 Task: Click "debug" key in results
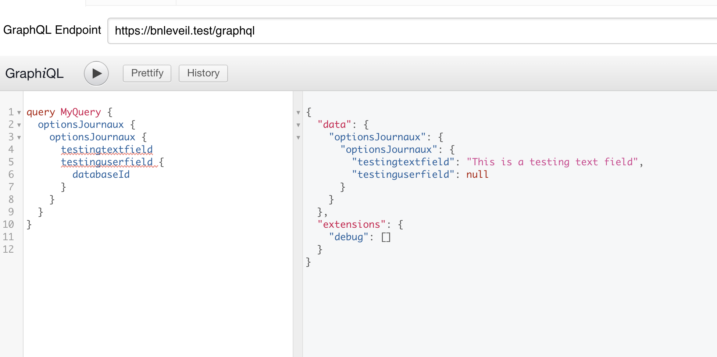point(349,237)
